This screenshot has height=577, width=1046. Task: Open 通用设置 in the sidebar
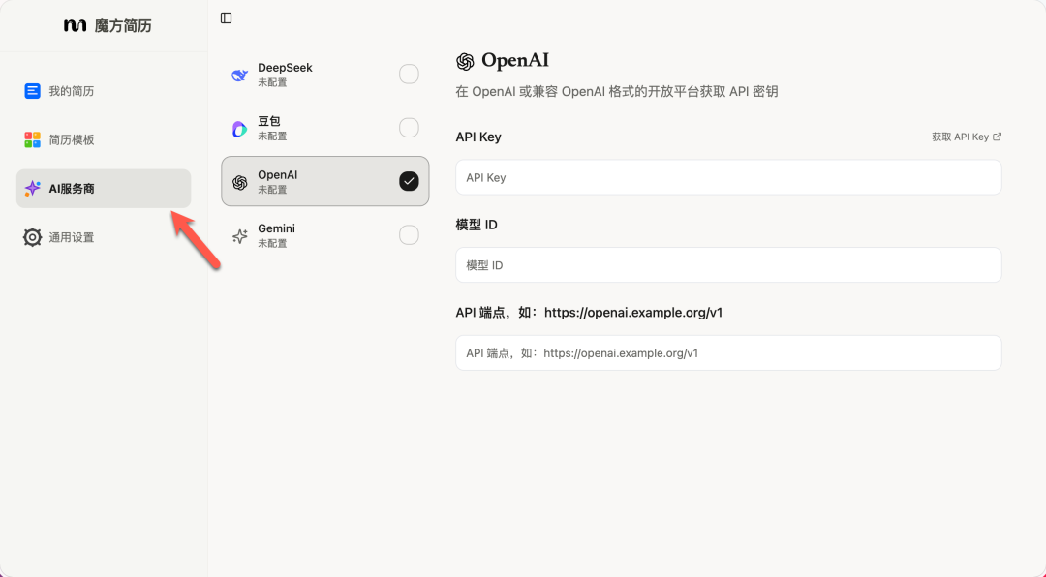tap(104, 237)
